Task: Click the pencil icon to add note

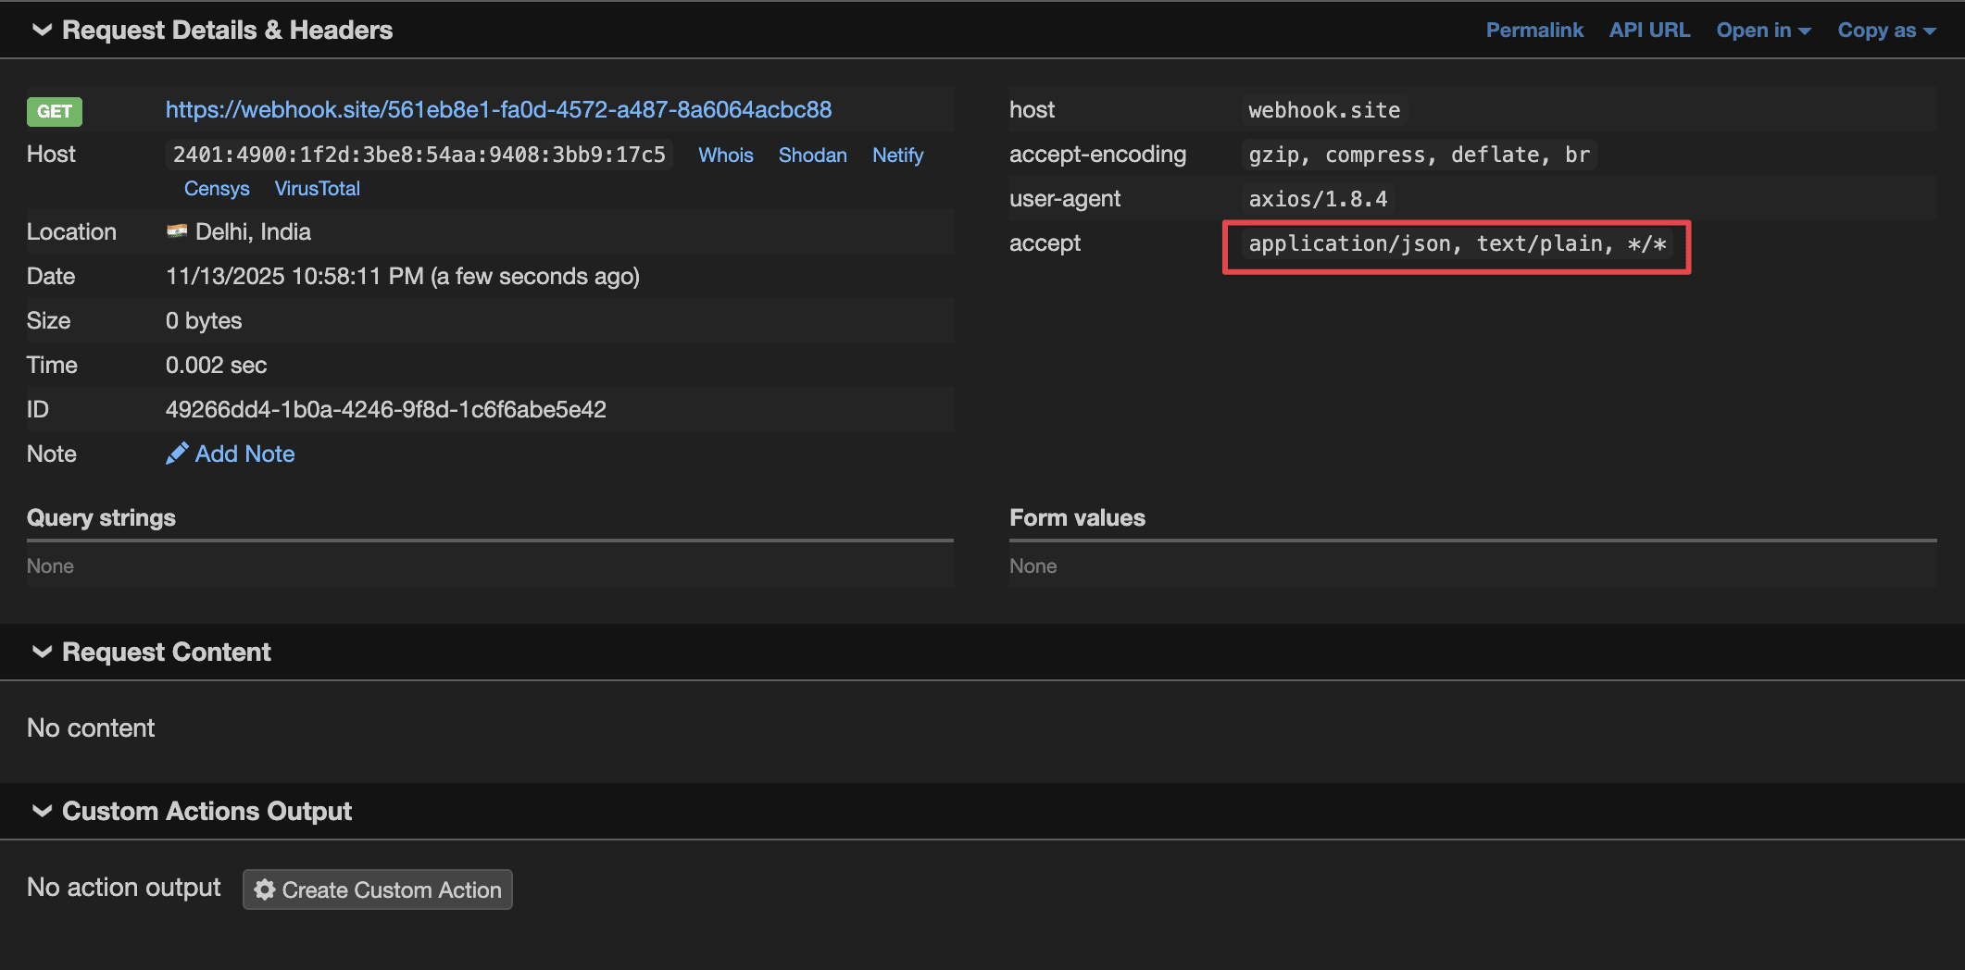Action: 177,454
